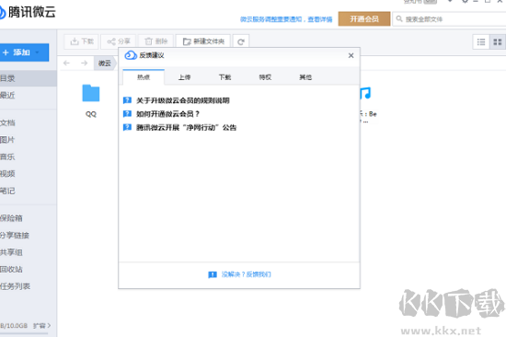The height and width of the screenshot is (337, 506).
Task: Switch to grid thumbnail view icon
Action: point(498,41)
